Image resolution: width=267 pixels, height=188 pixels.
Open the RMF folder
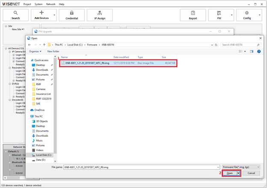[39, 84]
